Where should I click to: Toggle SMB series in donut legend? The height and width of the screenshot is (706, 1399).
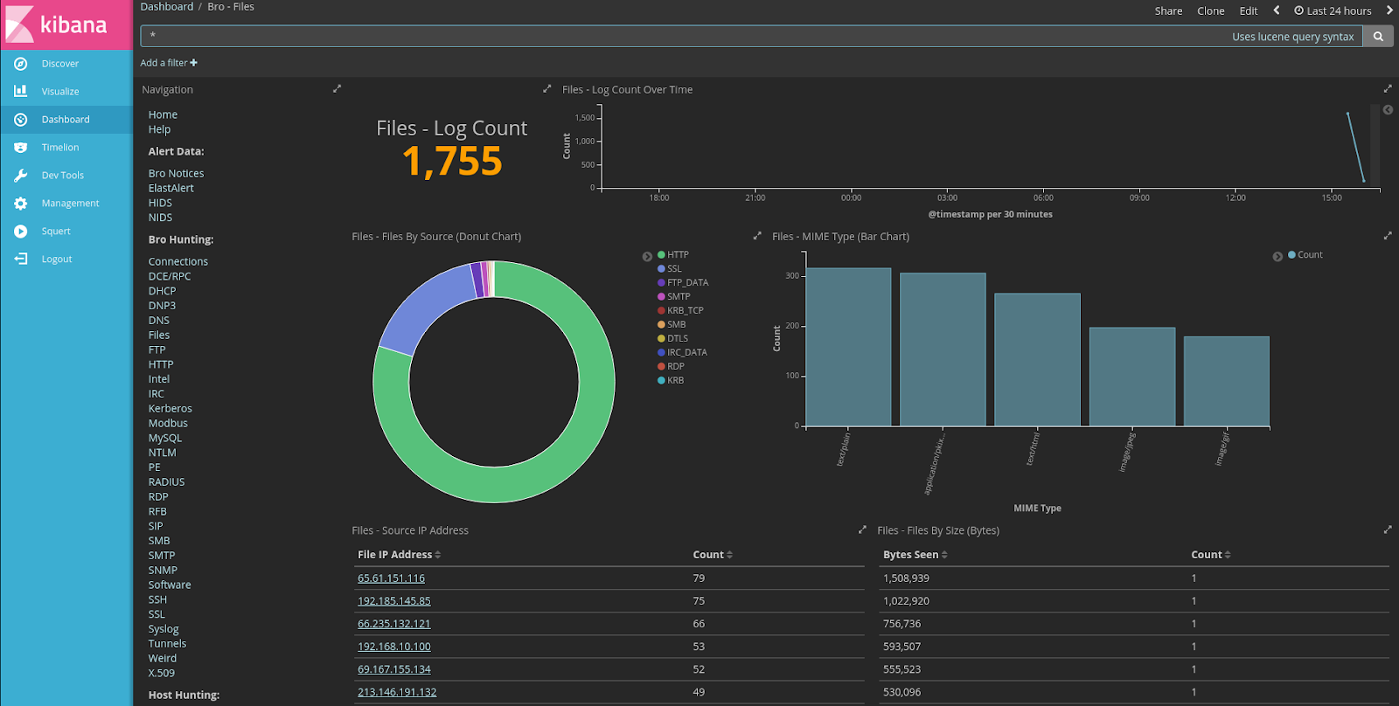point(672,325)
